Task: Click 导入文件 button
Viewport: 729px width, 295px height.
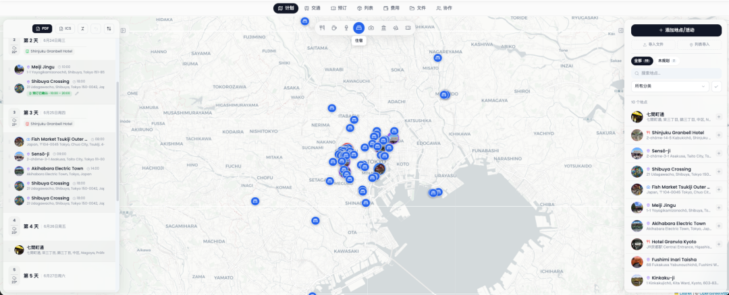Action: coord(652,44)
